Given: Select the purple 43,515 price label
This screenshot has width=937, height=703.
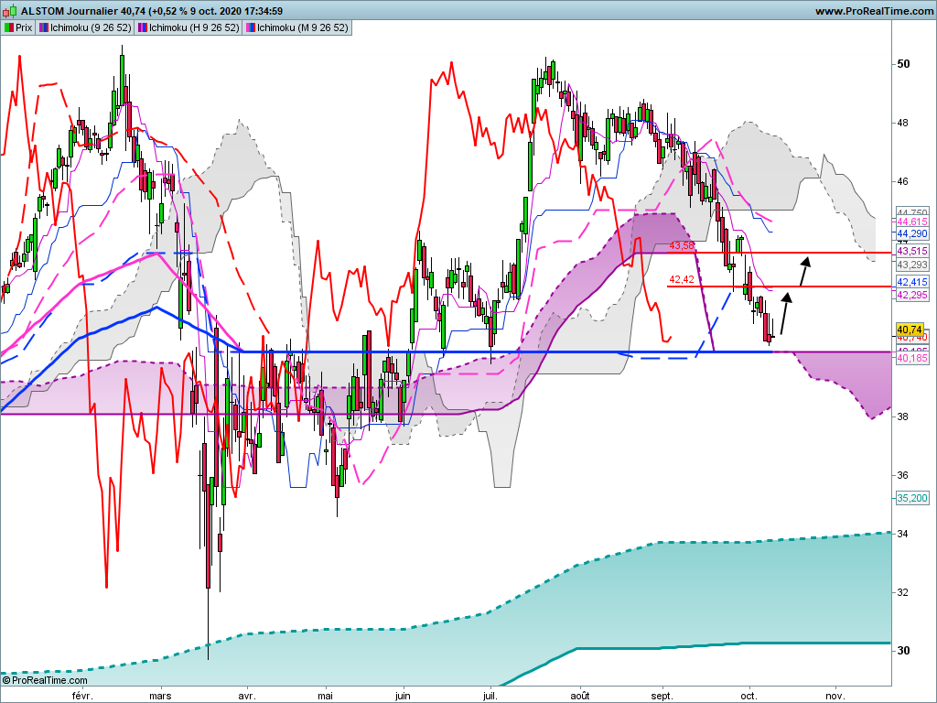Looking at the screenshot, I should 912,251.
